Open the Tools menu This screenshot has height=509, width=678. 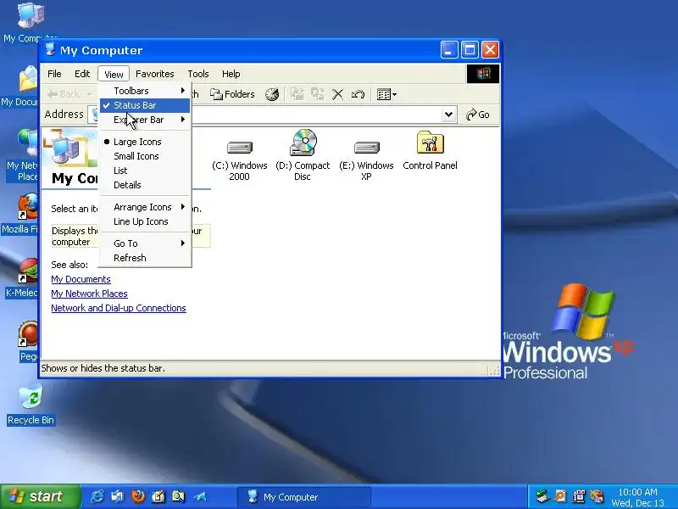(x=198, y=74)
